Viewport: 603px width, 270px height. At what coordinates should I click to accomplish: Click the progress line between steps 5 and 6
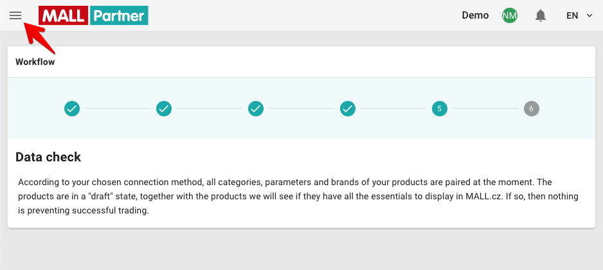(x=485, y=109)
